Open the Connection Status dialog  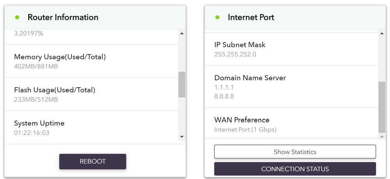(x=295, y=169)
